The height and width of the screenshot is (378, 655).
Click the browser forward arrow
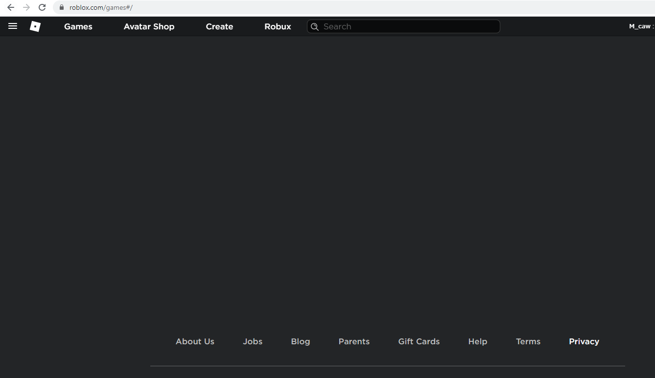click(26, 7)
